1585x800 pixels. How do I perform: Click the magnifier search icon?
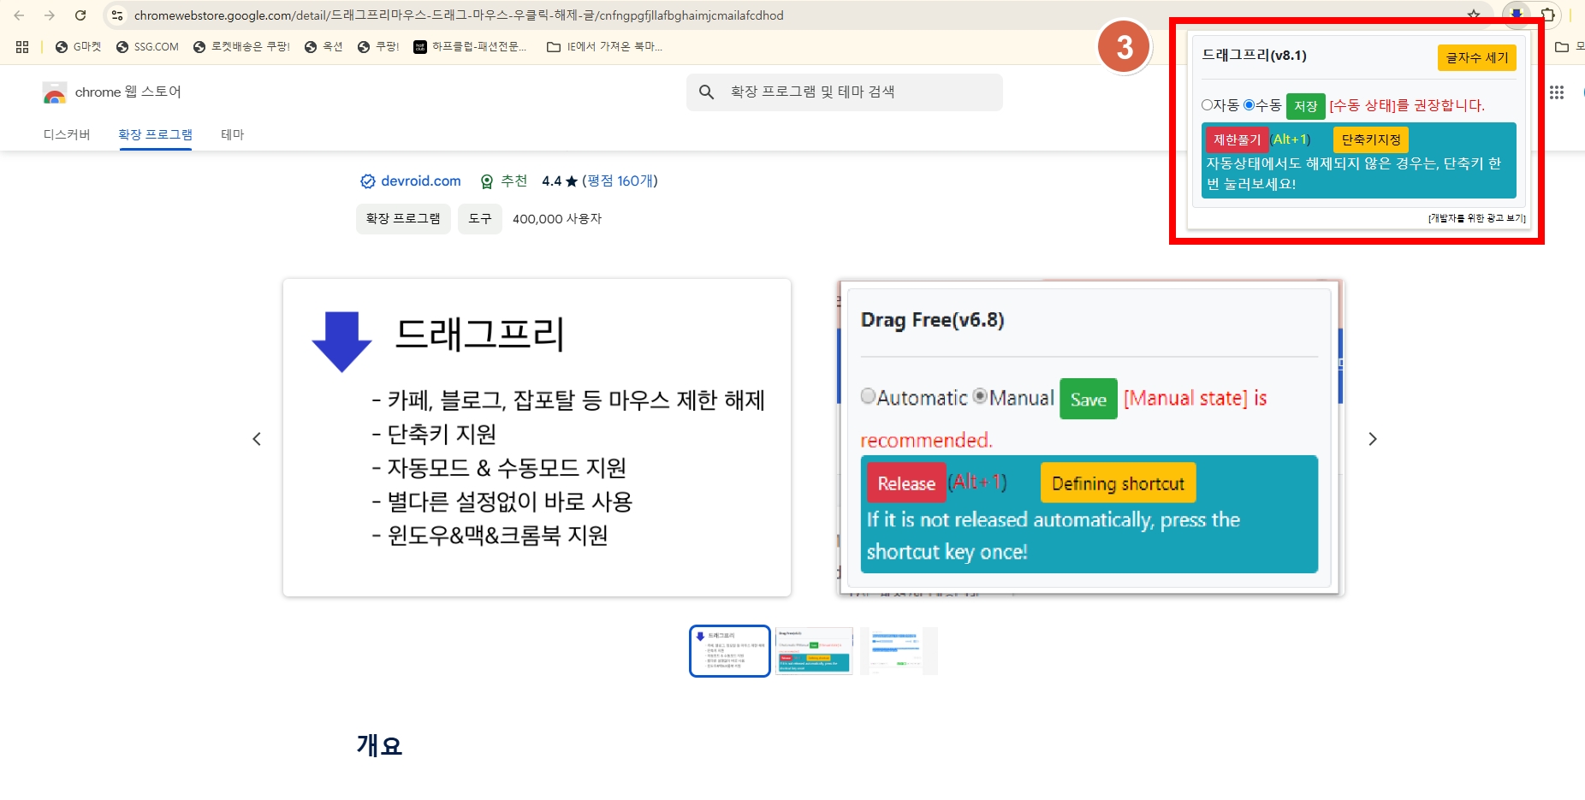point(706,92)
